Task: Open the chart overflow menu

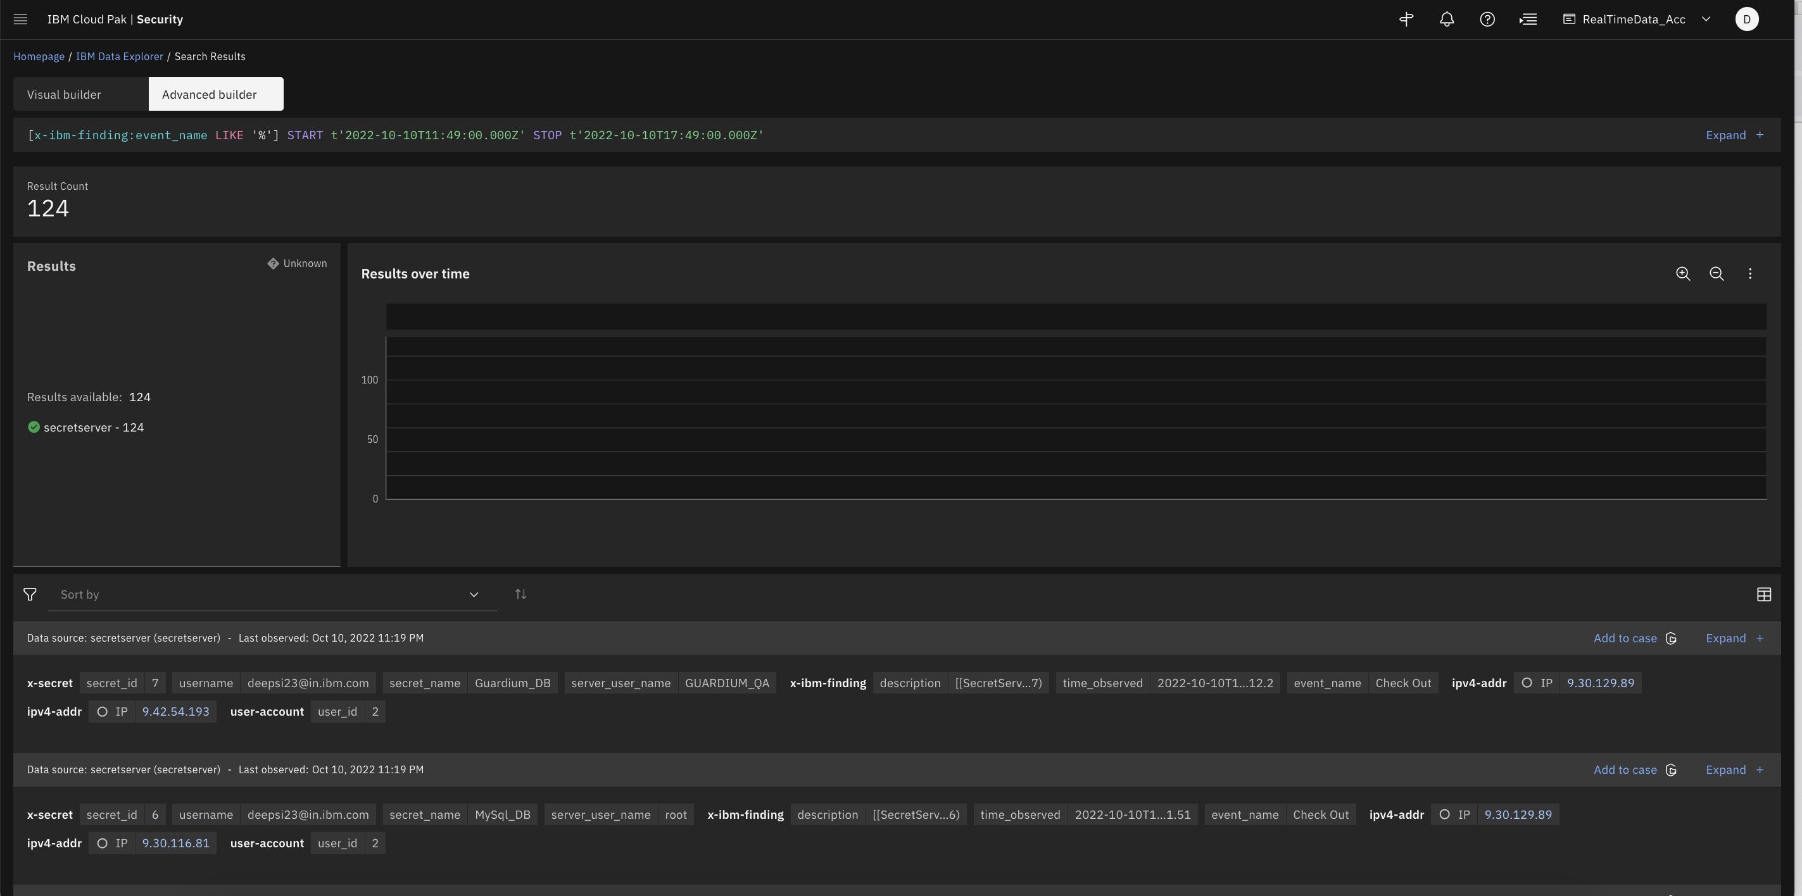Action: pyautogui.click(x=1750, y=273)
